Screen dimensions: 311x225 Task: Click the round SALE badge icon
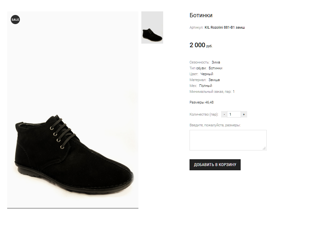[15, 20]
